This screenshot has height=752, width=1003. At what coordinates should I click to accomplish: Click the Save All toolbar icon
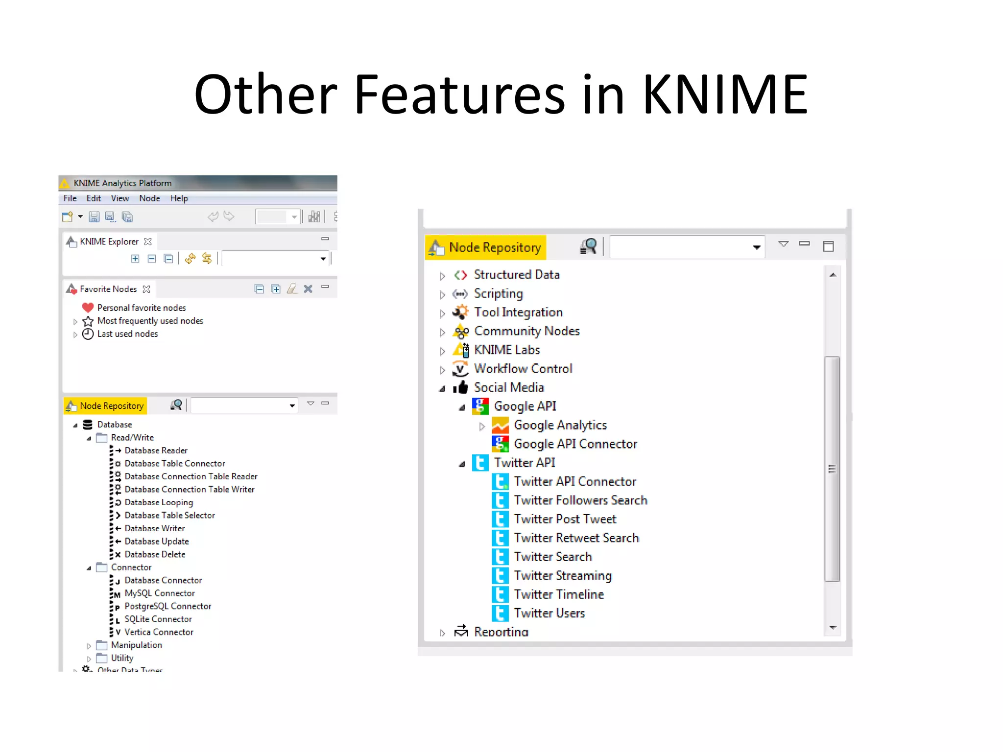click(x=127, y=216)
